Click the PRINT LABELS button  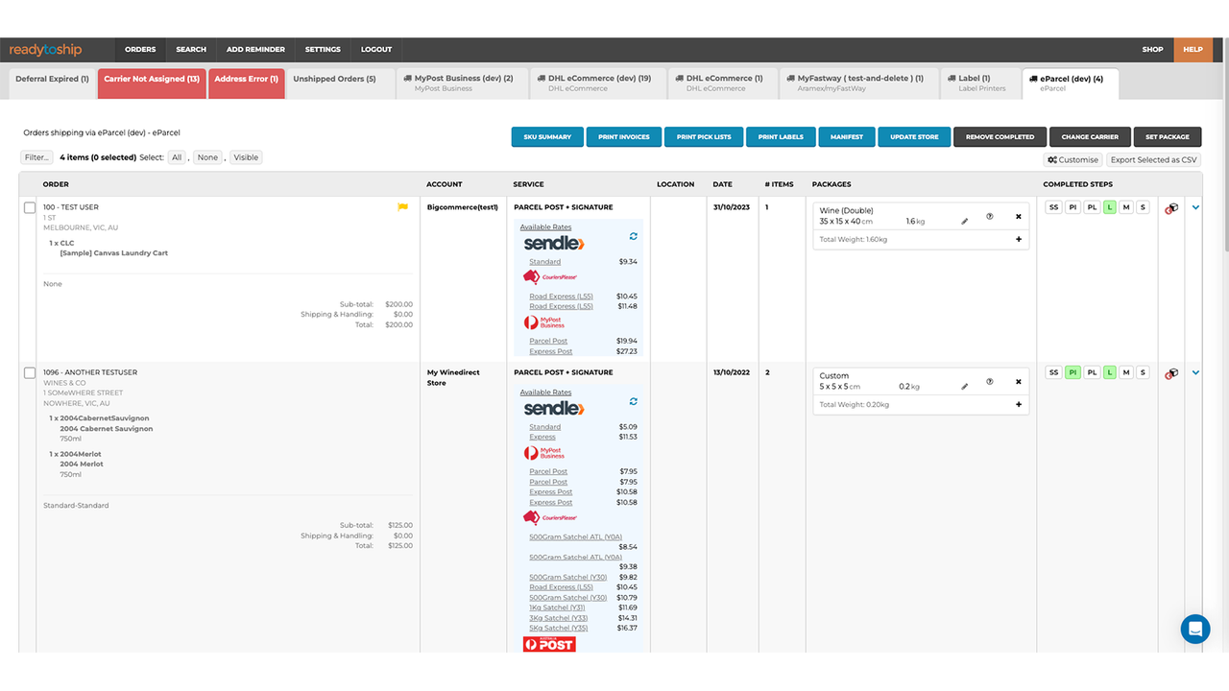[781, 136]
